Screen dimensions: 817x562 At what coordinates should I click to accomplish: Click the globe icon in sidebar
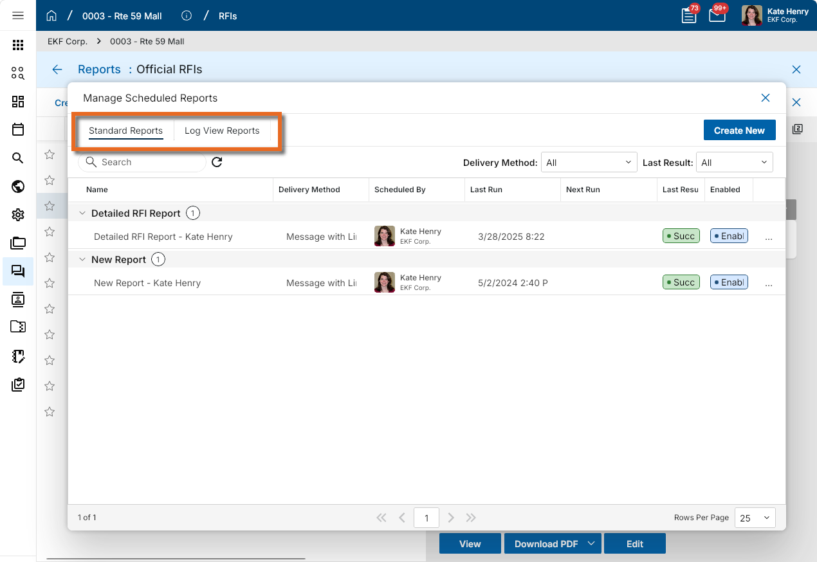point(18,186)
